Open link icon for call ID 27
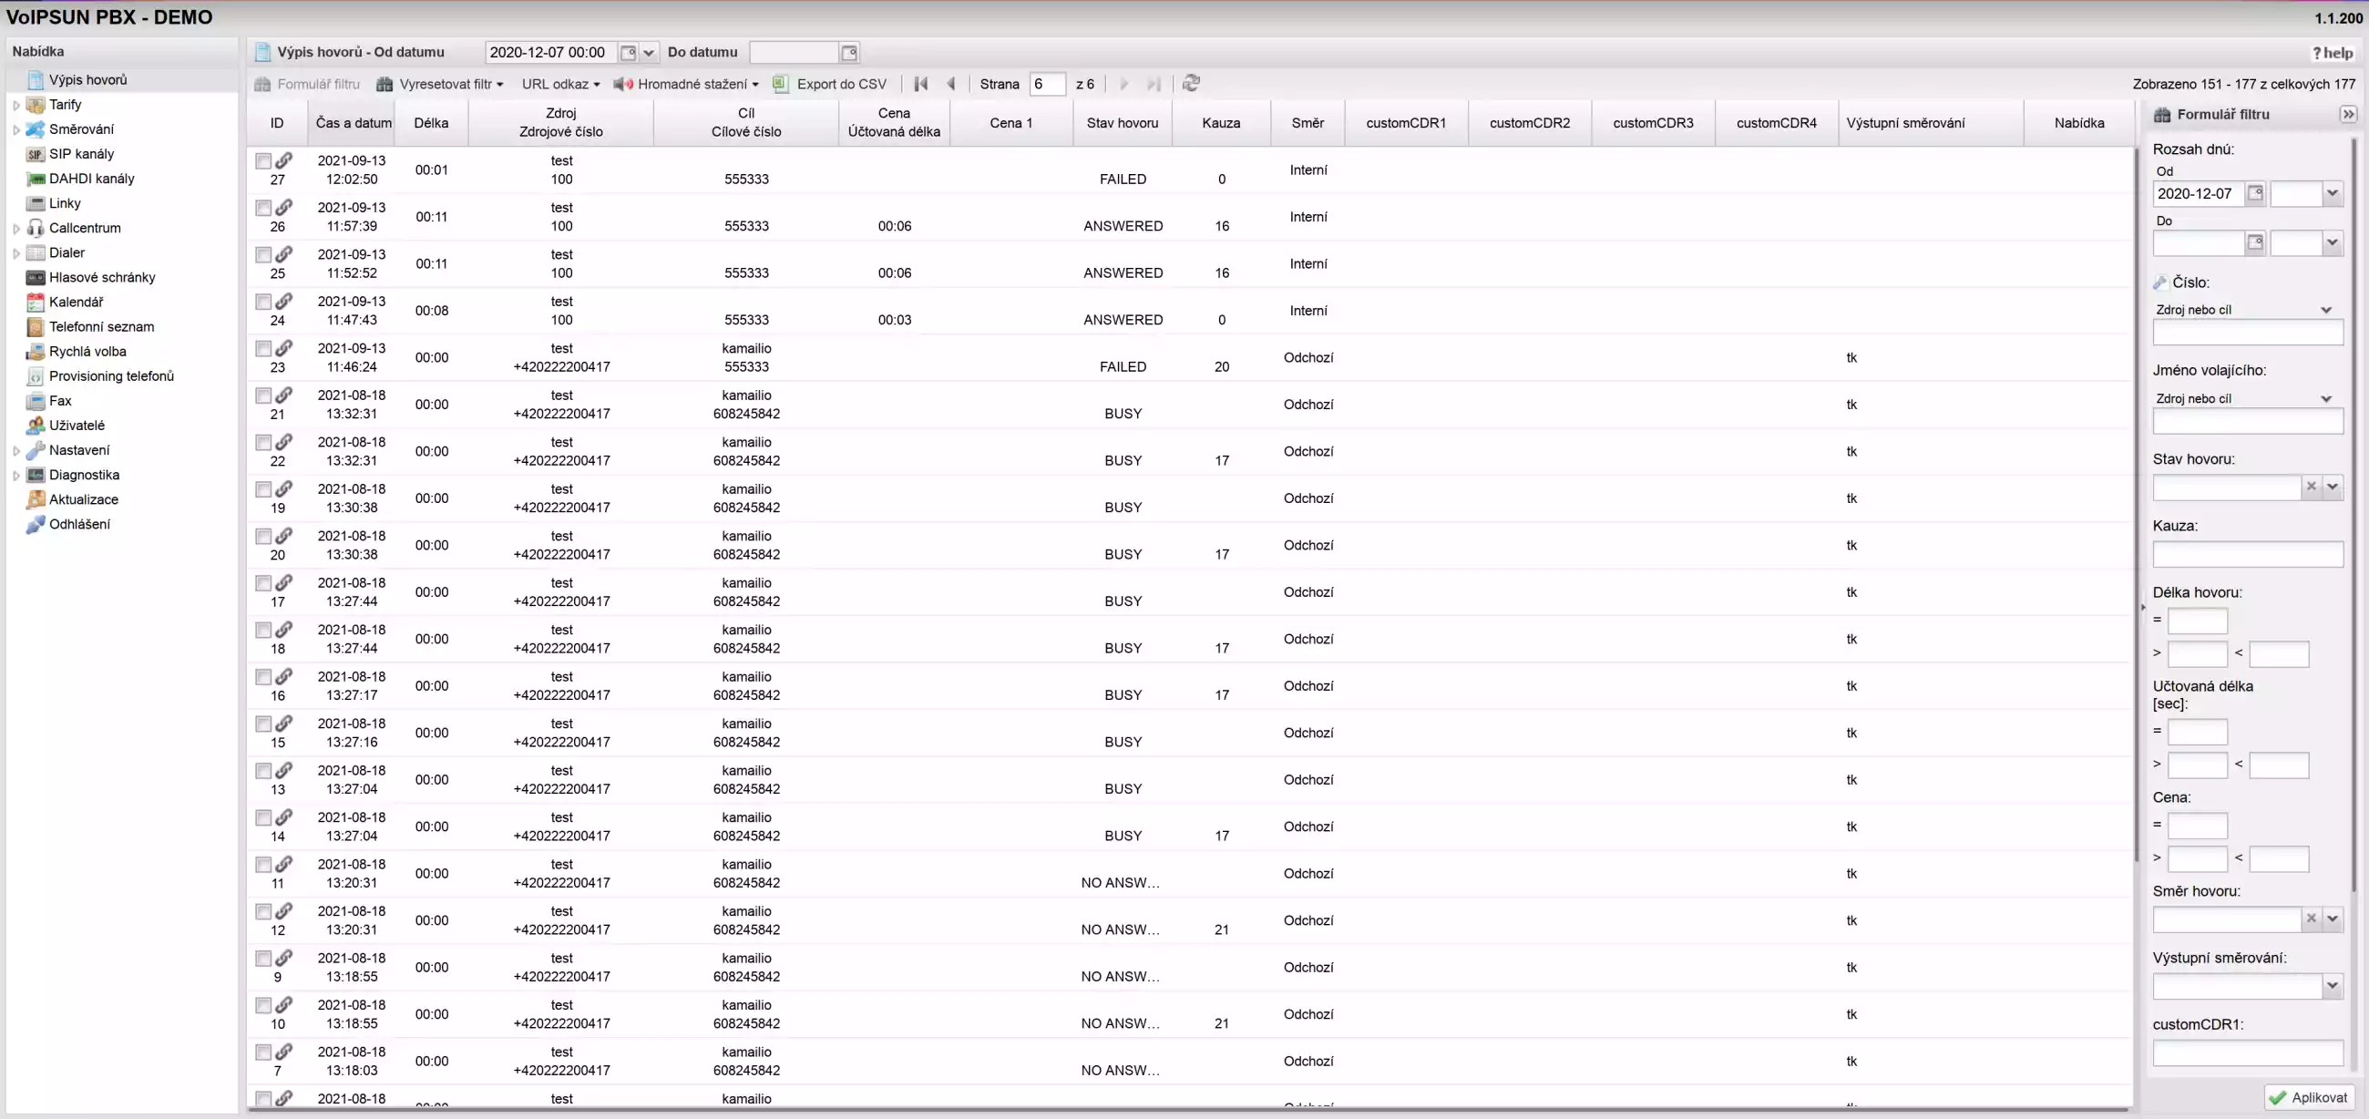Image resolution: width=2369 pixels, height=1119 pixels. pyautogui.click(x=284, y=160)
